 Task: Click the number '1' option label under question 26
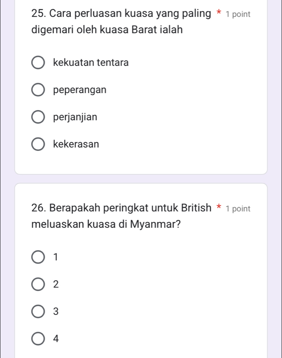coord(56,257)
